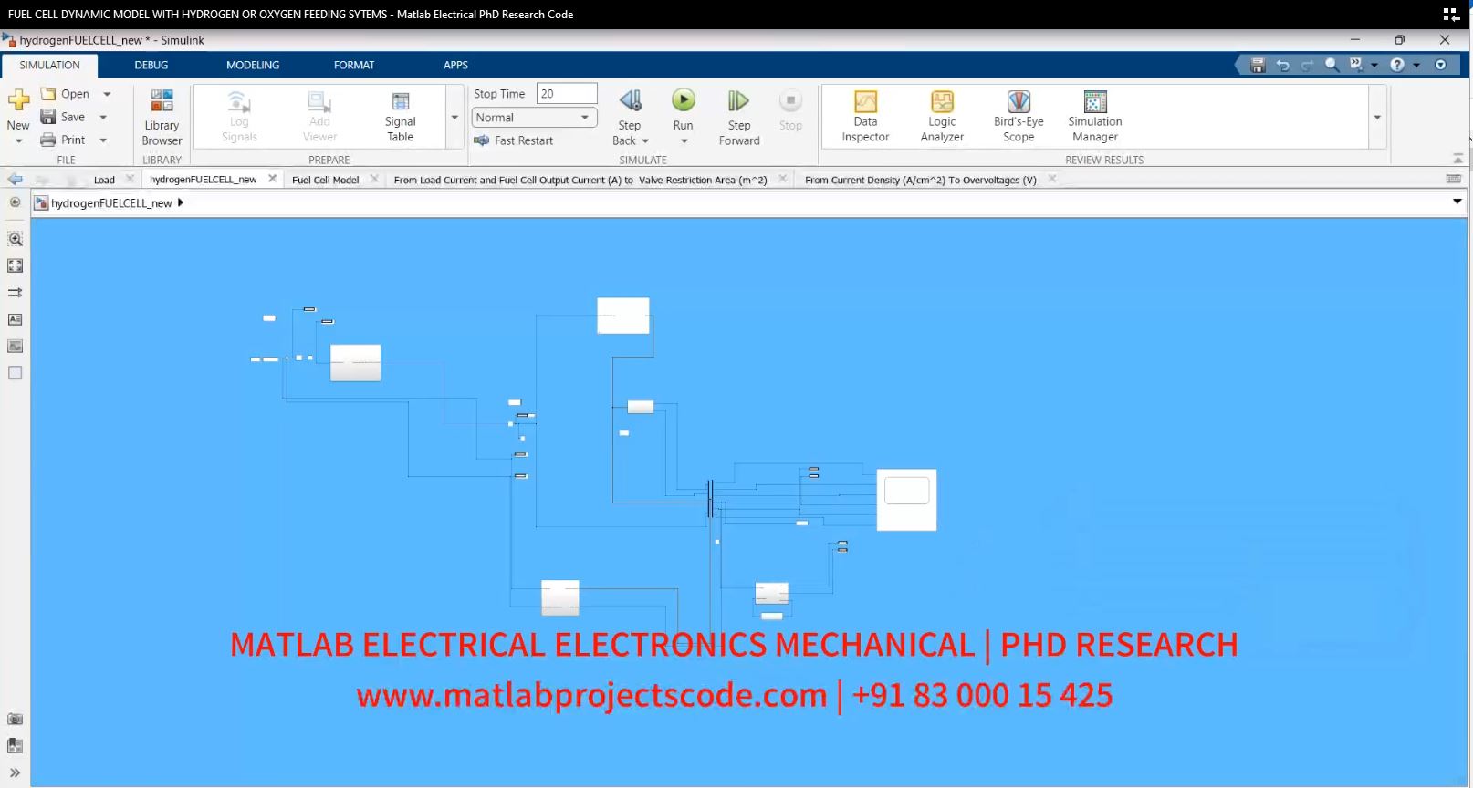Switch to the MODELING ribbon tab

tap(253, 65)
